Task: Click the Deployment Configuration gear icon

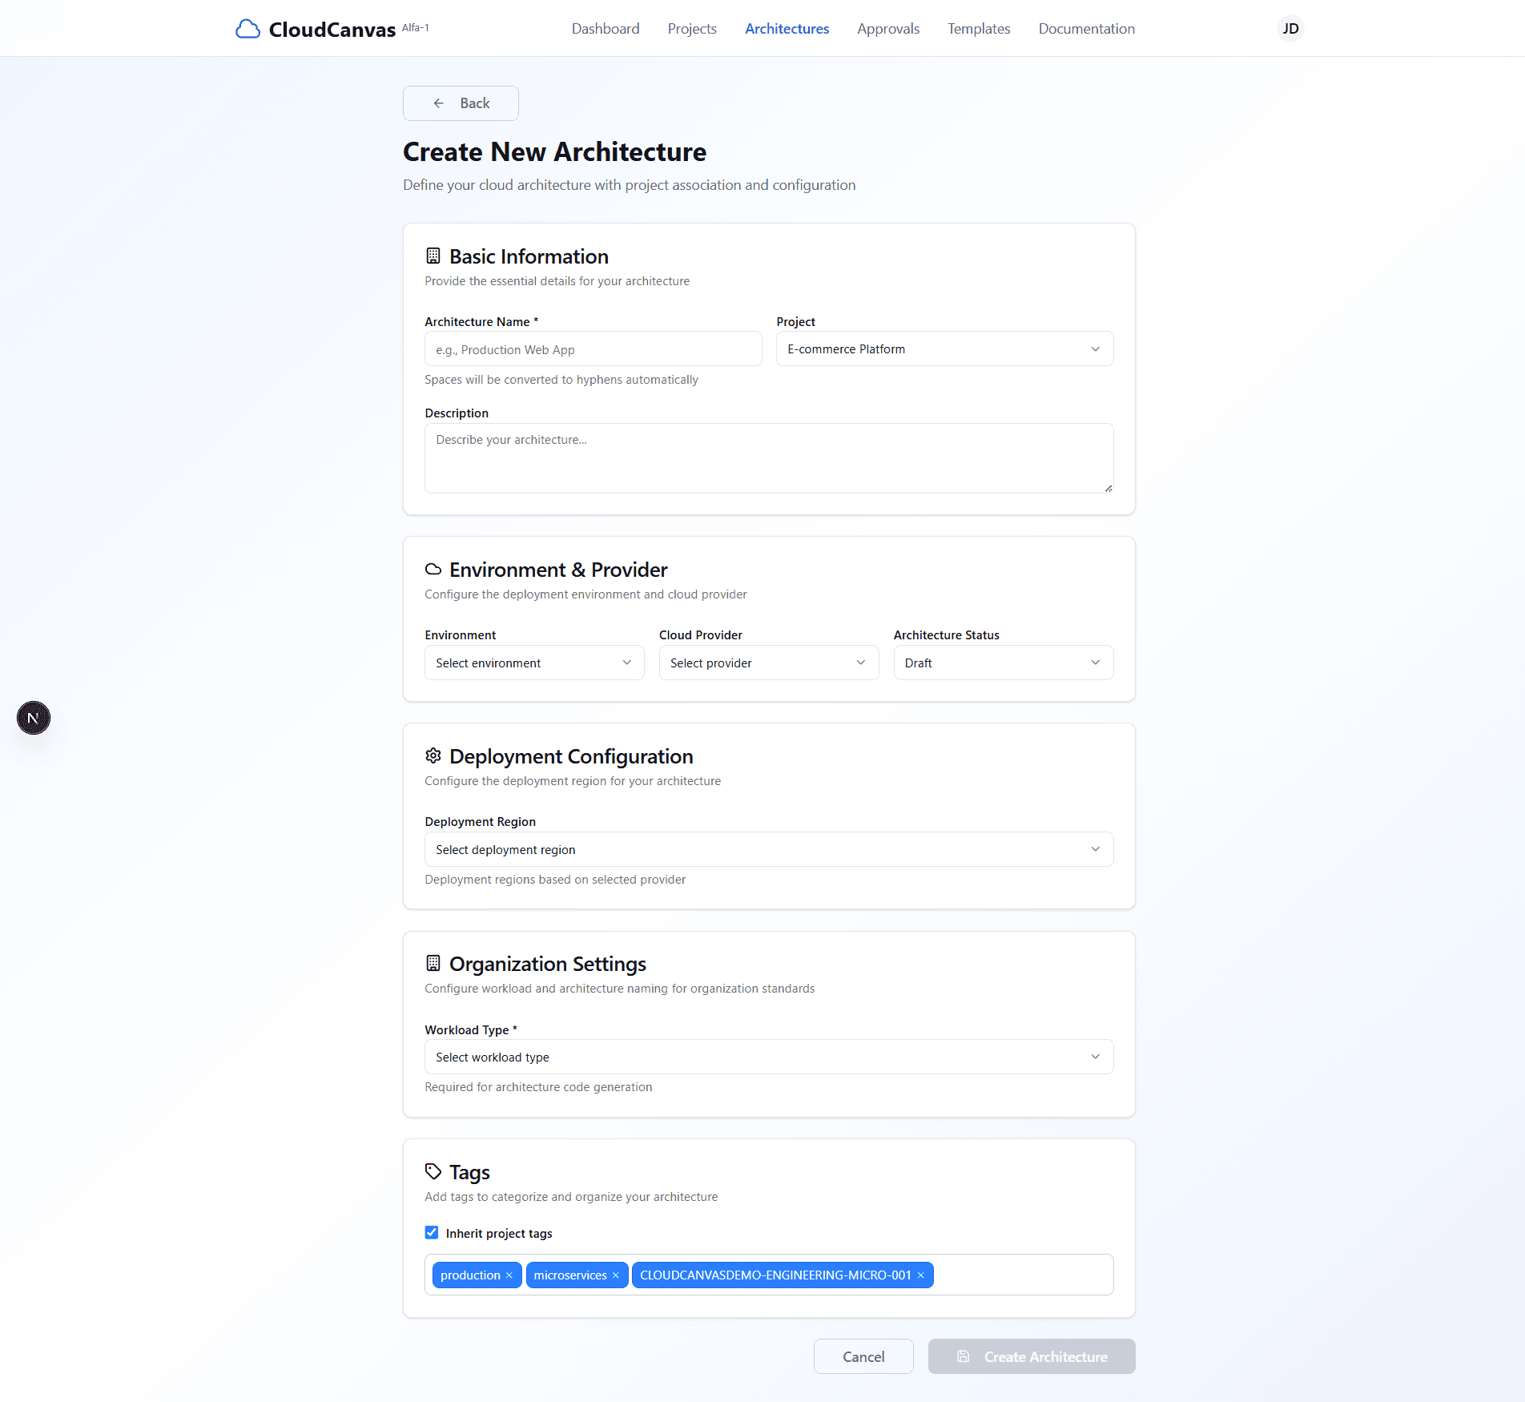Action: coord(433,756)
